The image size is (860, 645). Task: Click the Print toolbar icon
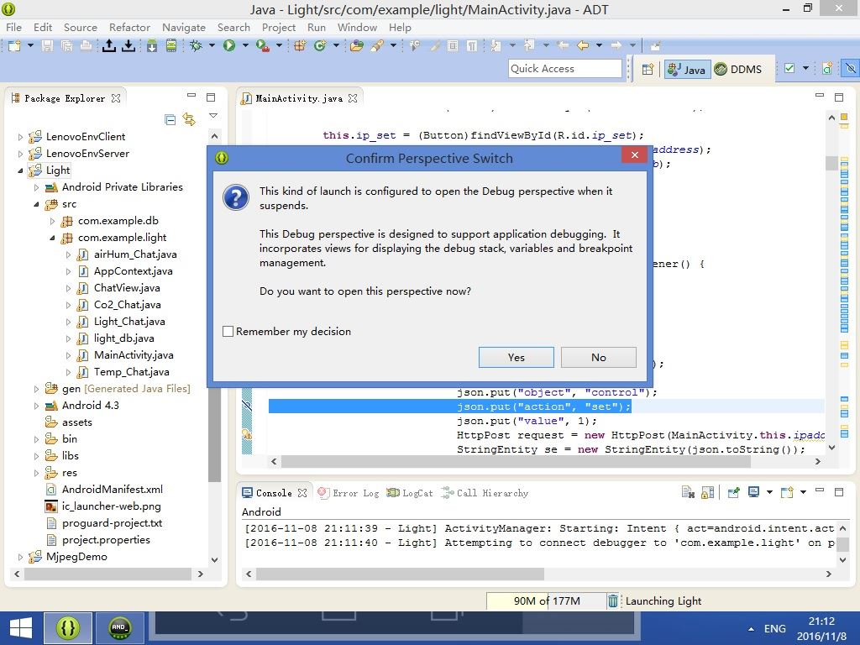[86, 45]
